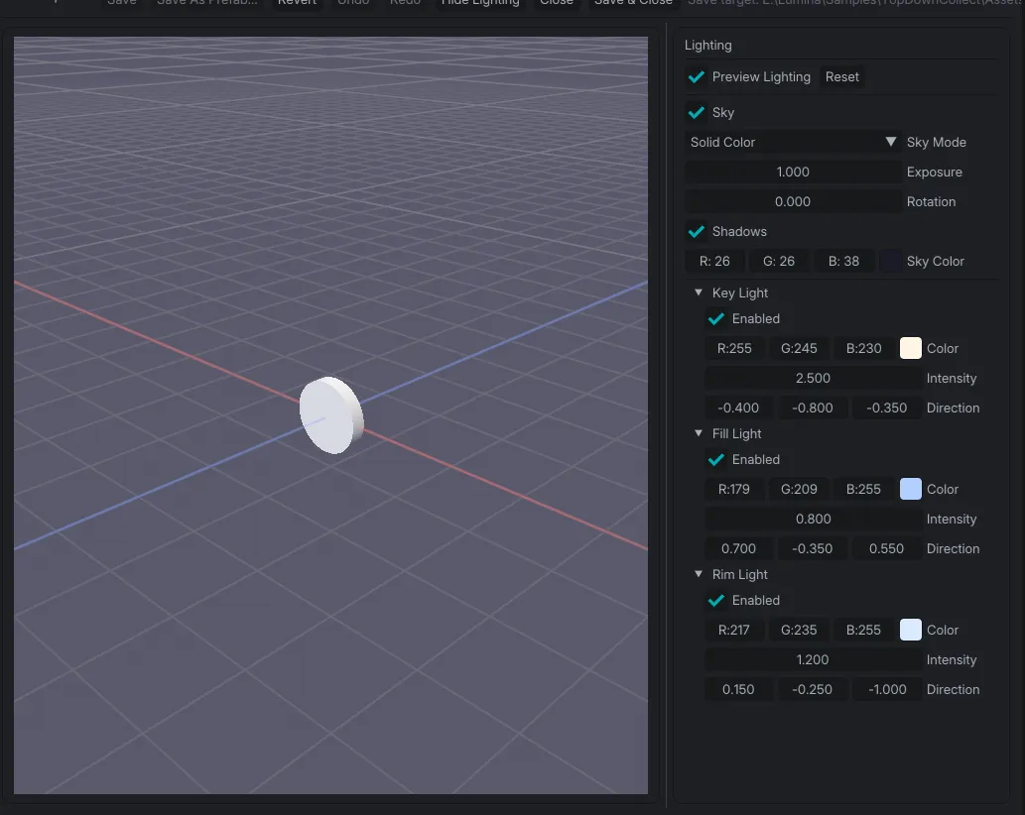This screenshot has width=1025, height=815.
Task: Click Fill Light Intensity field 0.800
Action: 814,520
